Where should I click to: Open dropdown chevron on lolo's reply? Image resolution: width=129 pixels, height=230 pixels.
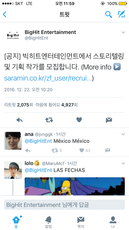[123, 163]
